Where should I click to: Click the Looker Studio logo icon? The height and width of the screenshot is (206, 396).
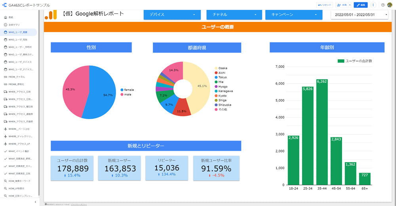tap(4, 5)
